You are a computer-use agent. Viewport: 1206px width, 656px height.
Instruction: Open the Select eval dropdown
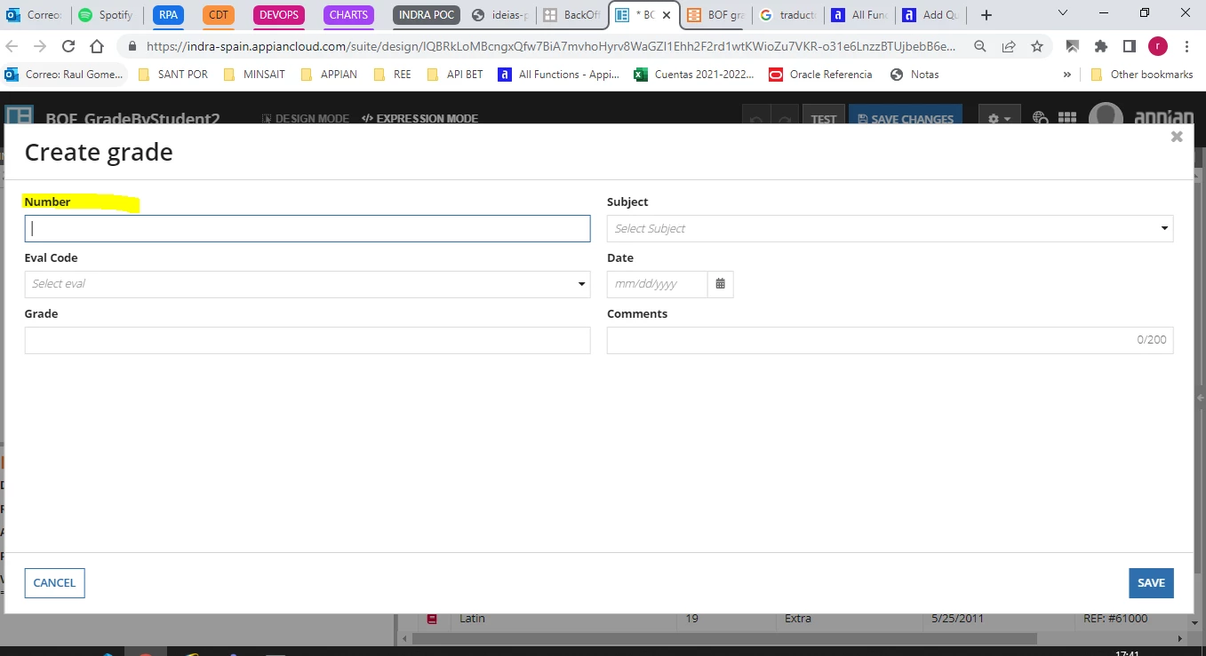pyautogui.click(x=307, y=284)
